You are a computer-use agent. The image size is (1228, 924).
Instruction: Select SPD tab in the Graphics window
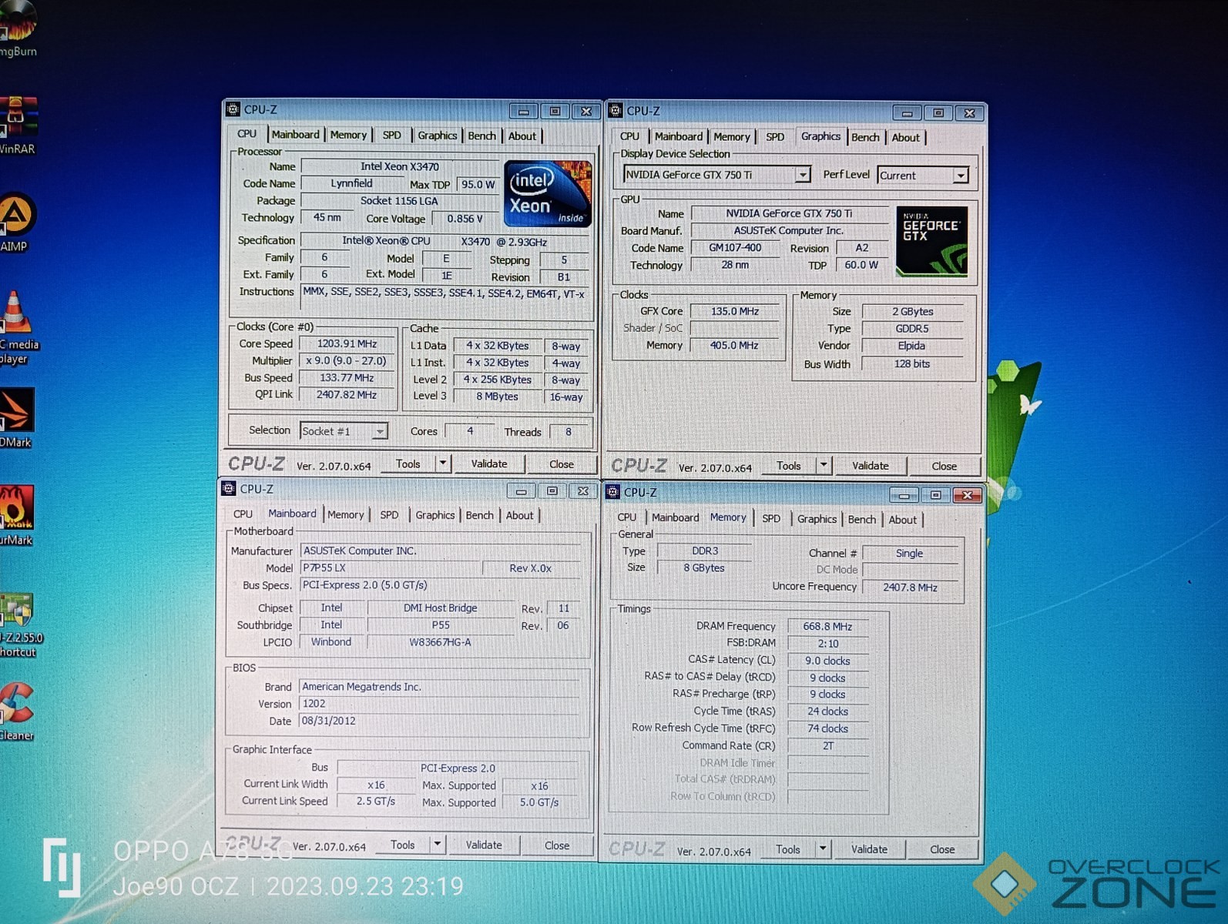click(775, 137)
